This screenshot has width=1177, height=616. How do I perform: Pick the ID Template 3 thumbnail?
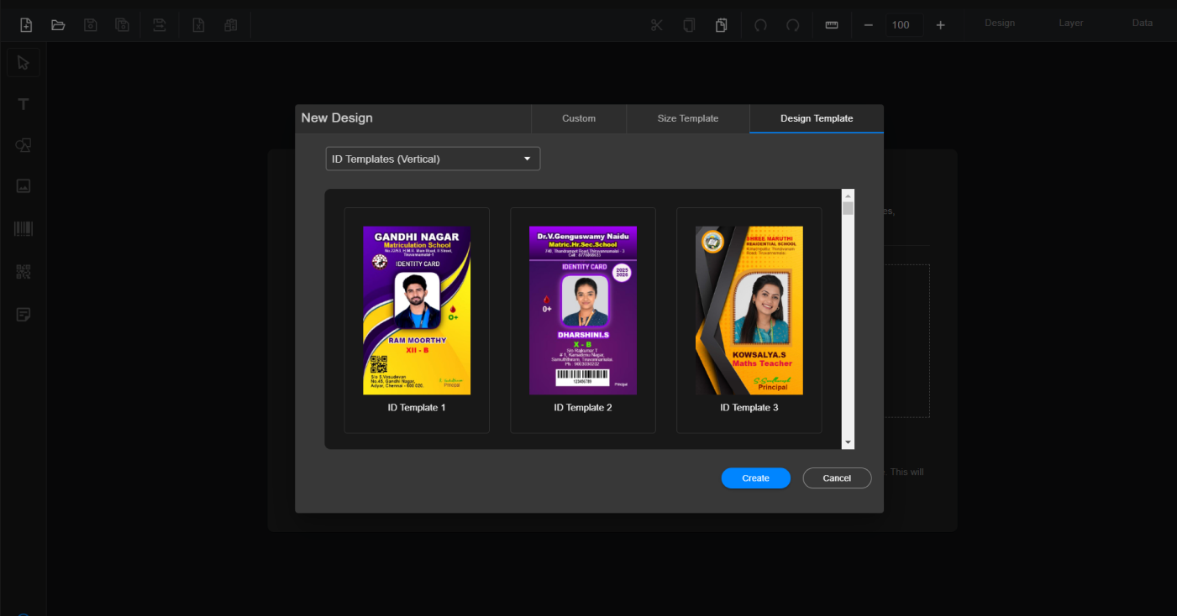749,311
